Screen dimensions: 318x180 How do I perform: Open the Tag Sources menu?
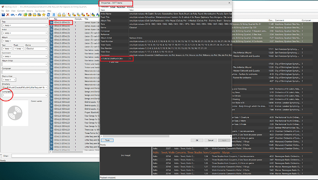point(40,11)
